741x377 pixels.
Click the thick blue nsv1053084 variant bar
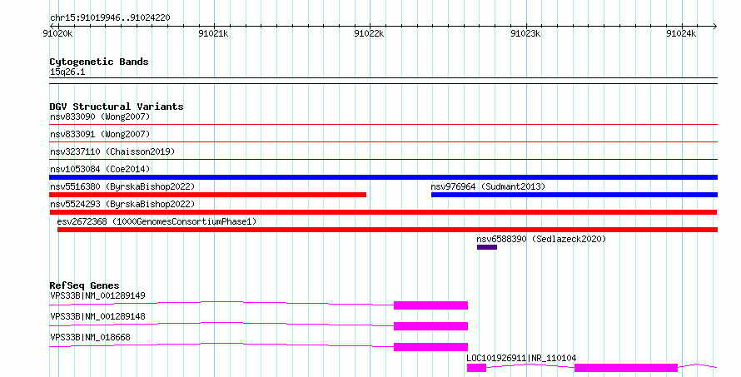point(383,177)
